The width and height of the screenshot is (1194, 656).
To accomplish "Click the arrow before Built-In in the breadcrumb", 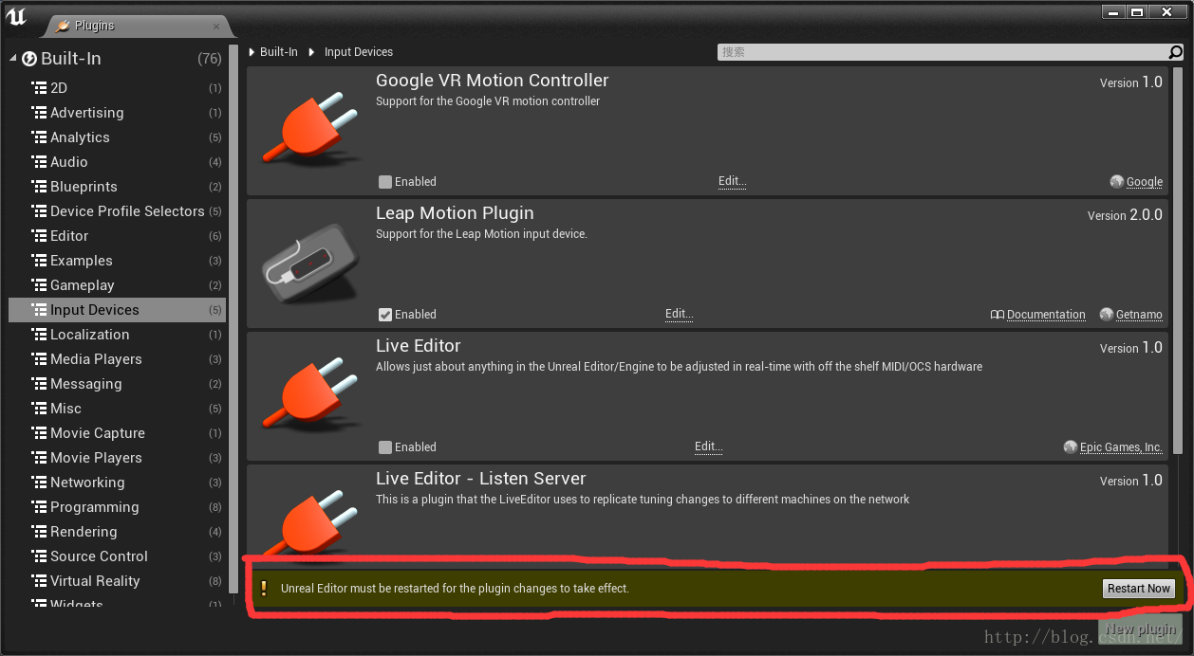I will click(x=252, y=52).
